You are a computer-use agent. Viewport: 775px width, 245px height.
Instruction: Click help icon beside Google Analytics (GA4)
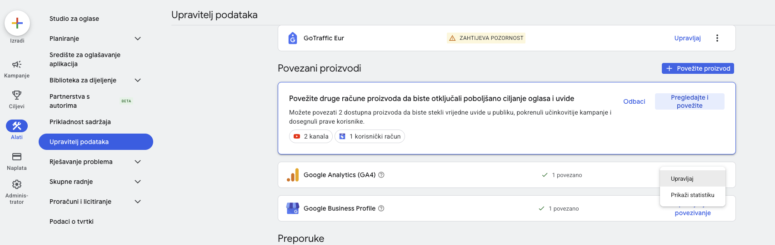point(381,175)
